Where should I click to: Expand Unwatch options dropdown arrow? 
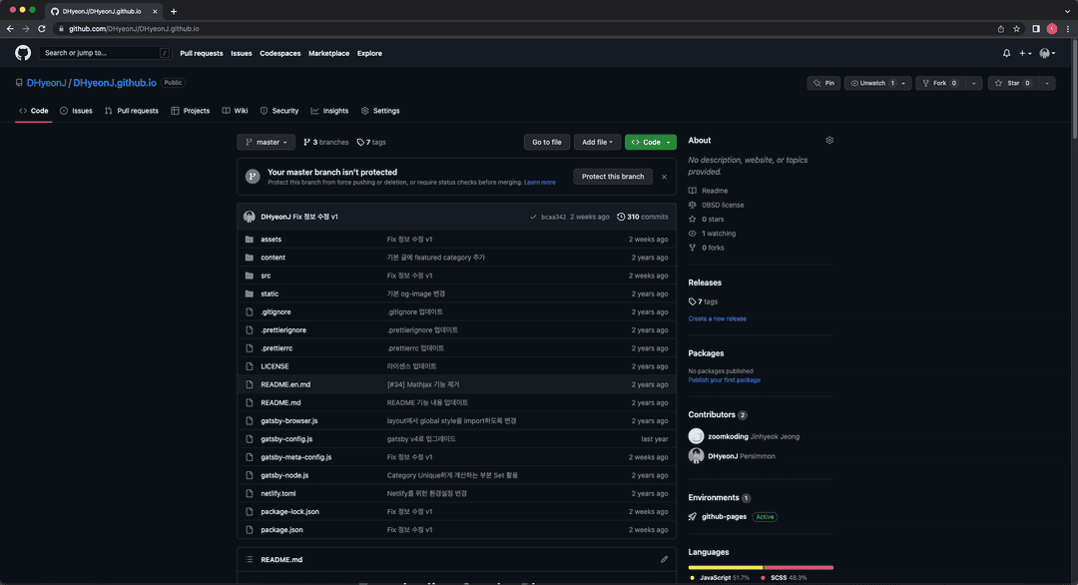tap(903, 83)
